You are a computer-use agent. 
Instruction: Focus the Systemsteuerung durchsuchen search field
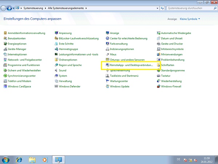point(191,8)
